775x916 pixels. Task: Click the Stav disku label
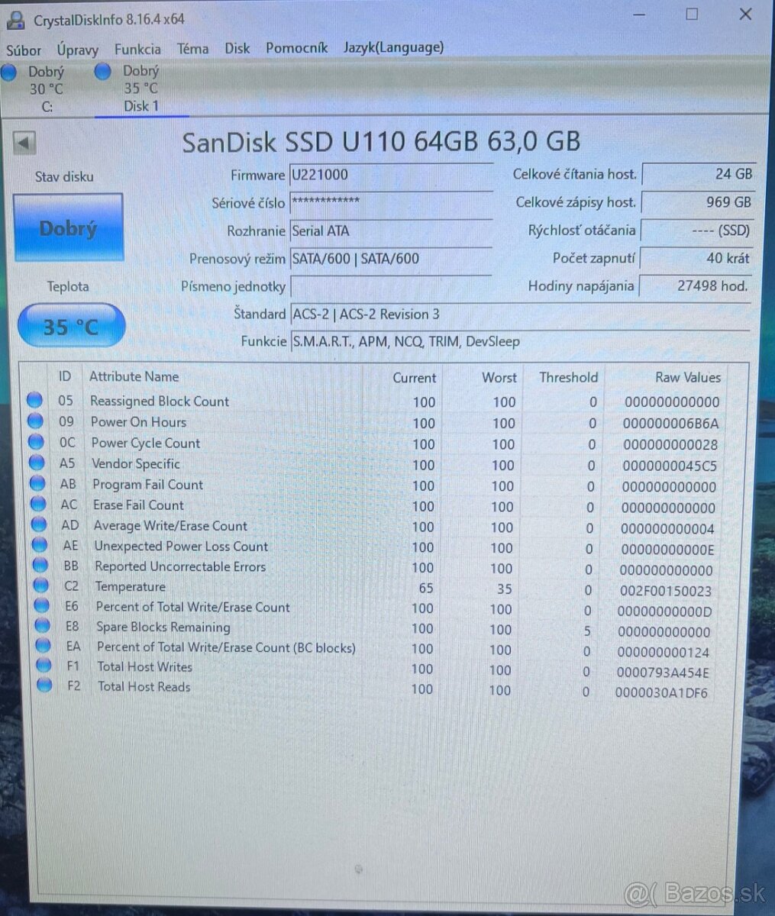point(64,176)
